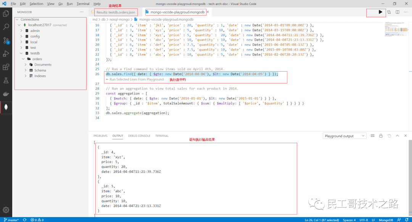
Task: Open Settings via the gear icon
Action: click(x=5, y=209)
